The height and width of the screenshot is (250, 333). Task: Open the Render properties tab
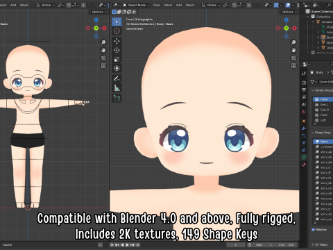(304, 83)
